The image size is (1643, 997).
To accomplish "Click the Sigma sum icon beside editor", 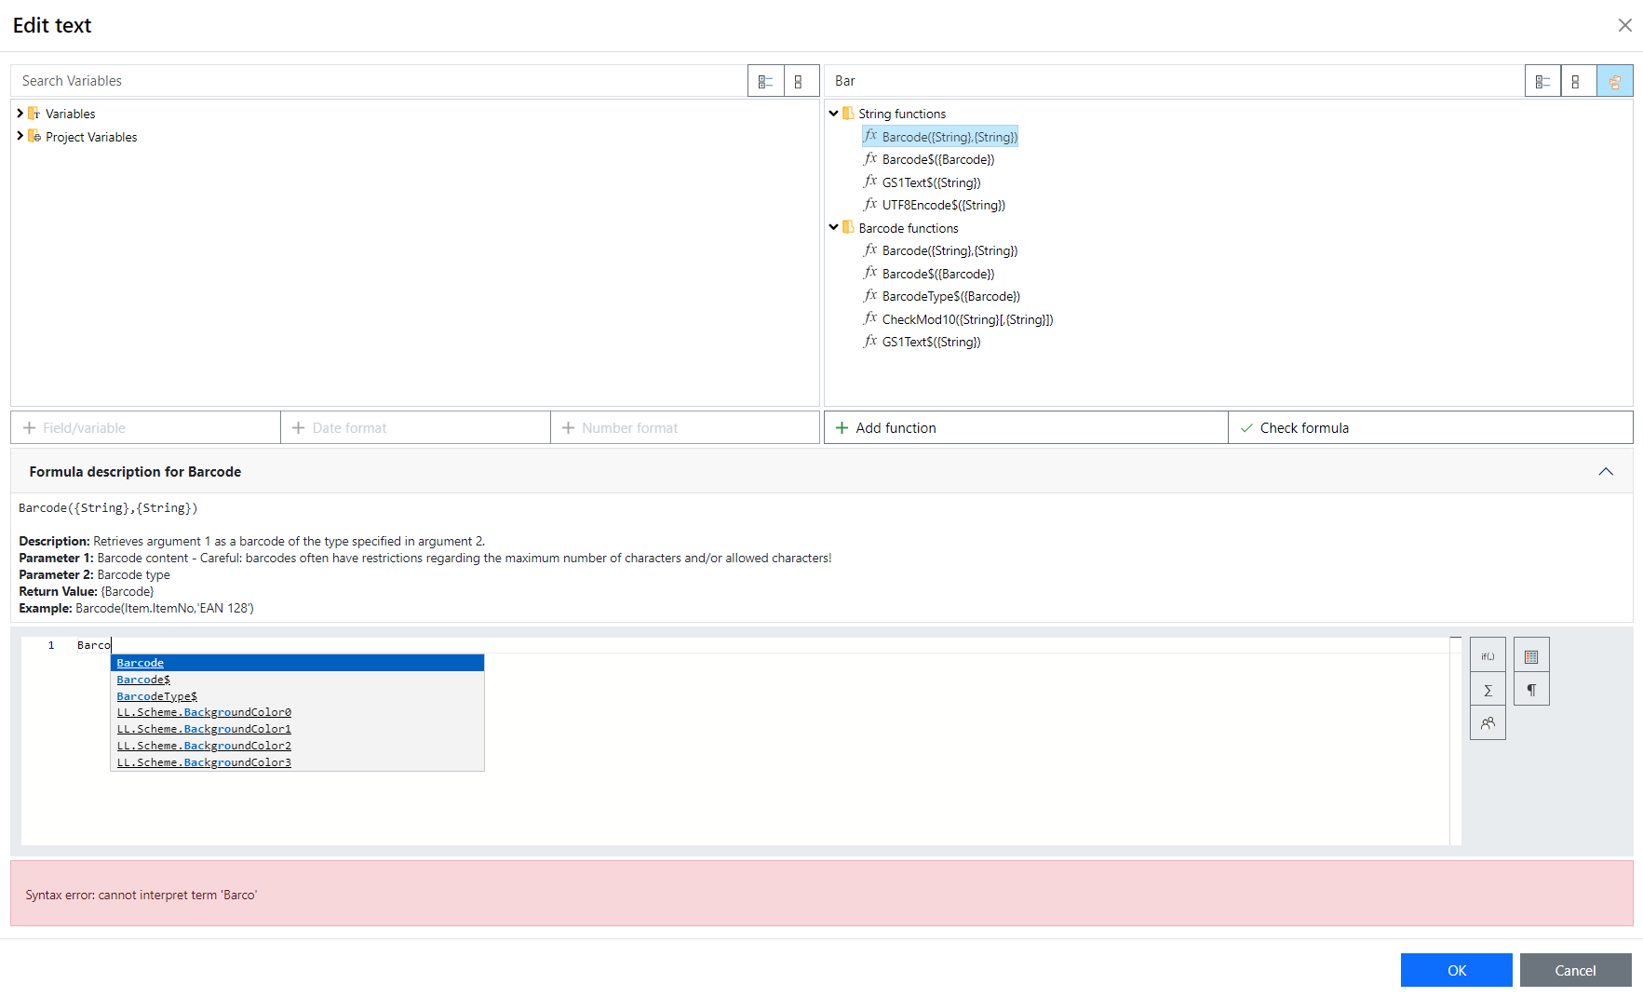I will pyautogui.click(x=1488, y=690).
